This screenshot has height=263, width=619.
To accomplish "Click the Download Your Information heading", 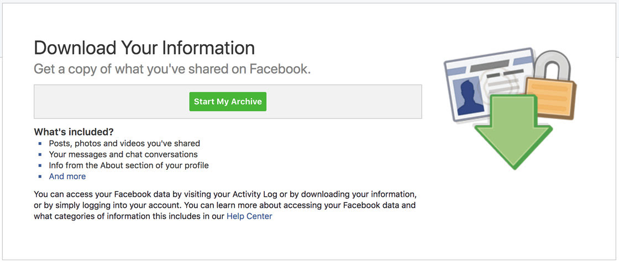I will pyautogui.click(x=144, y=48).
